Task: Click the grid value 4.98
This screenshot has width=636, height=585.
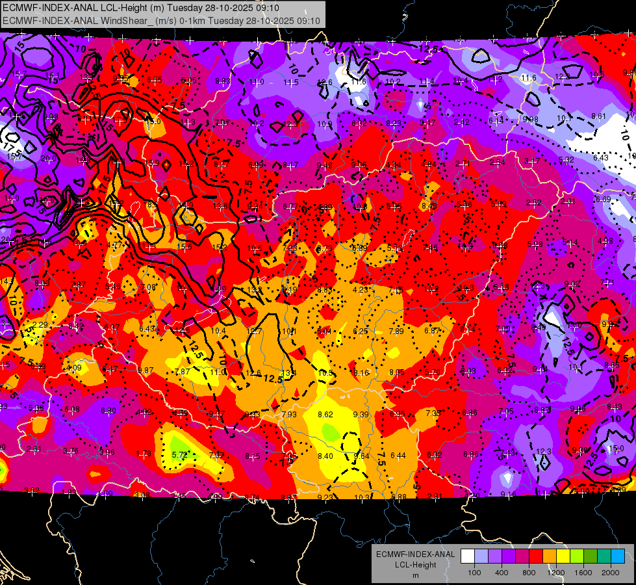Action: click(605, 241)
